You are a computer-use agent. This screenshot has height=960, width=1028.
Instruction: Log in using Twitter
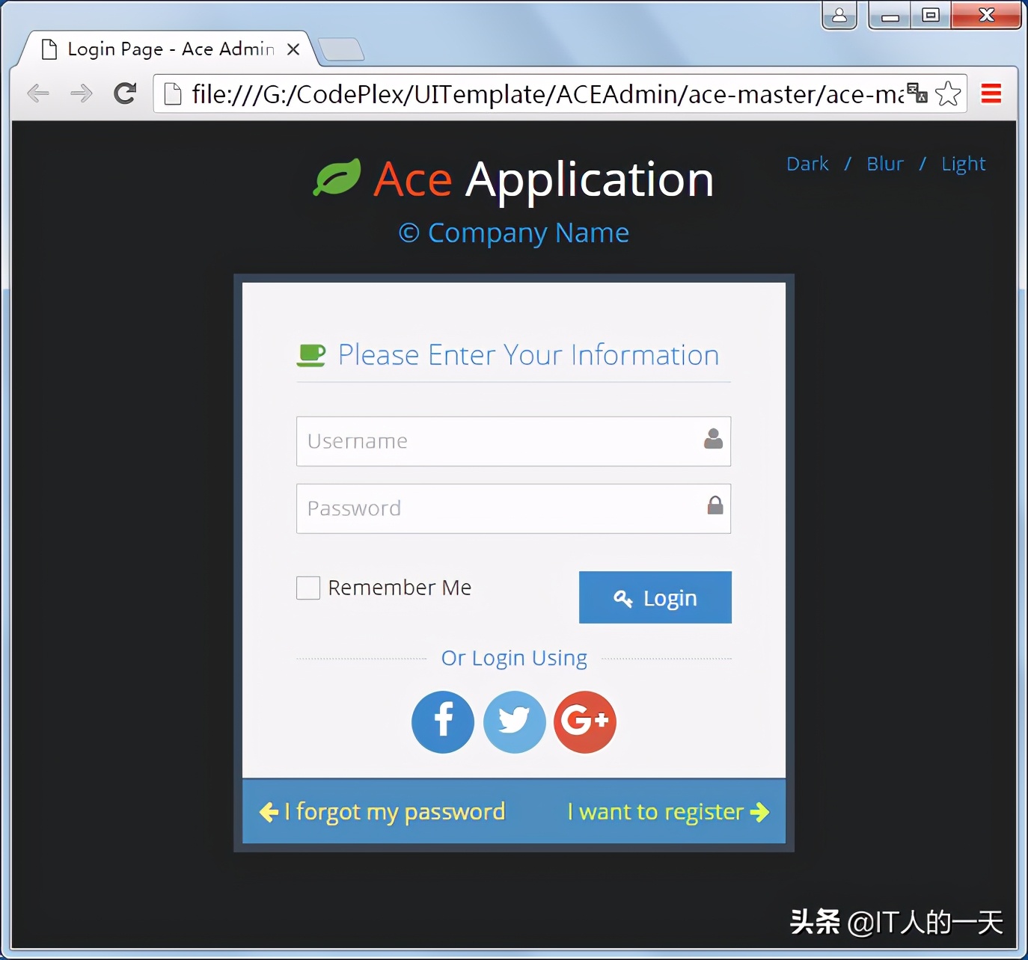[x=514, y=722]
